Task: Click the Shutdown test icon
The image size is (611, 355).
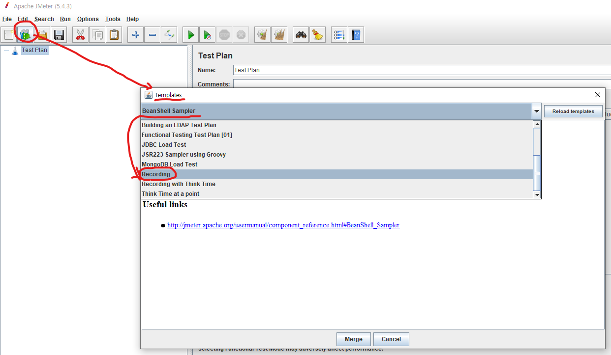Action: [x=241, y=35]
